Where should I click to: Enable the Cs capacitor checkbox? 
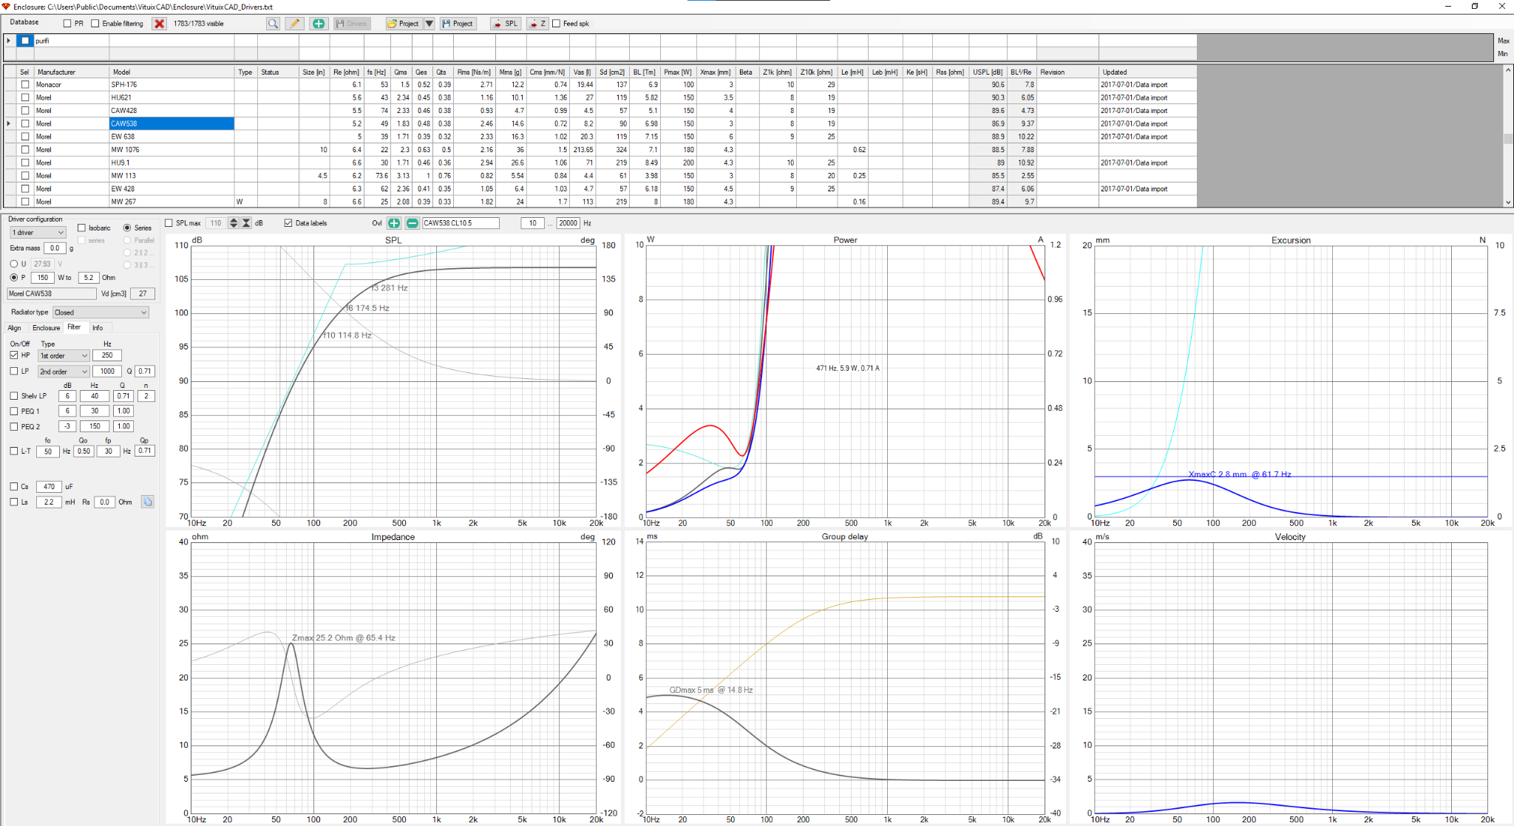14,486
